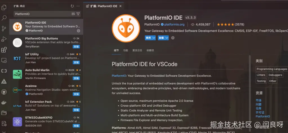Open the 仓库 resource link
This screenshot has width=288, height=133.
point(258,109)
